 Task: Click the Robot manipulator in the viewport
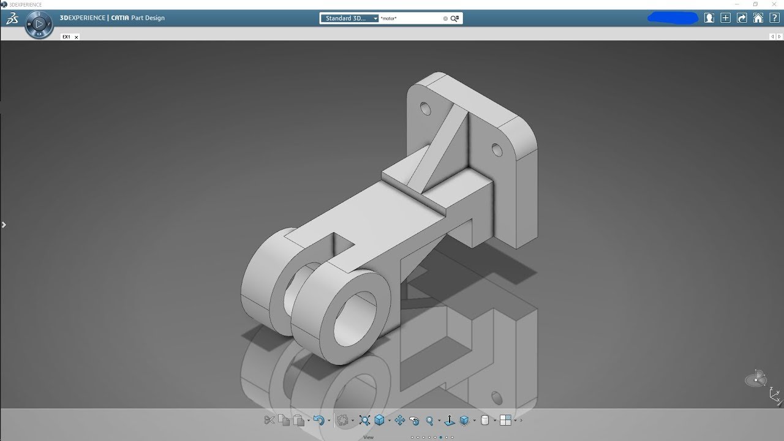point(756,379)
